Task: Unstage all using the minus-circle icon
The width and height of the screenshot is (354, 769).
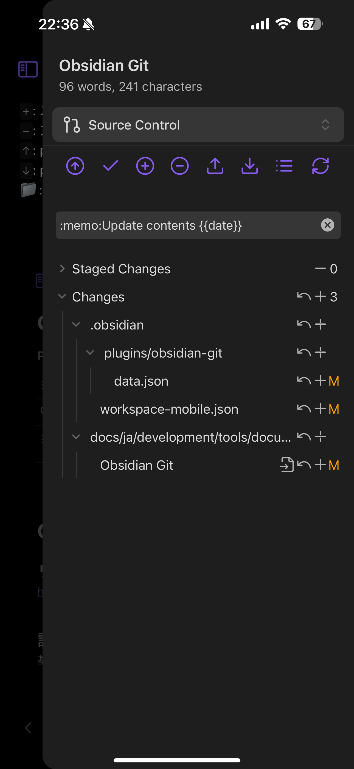Action: pyautogui.click(x=180, y=166)
